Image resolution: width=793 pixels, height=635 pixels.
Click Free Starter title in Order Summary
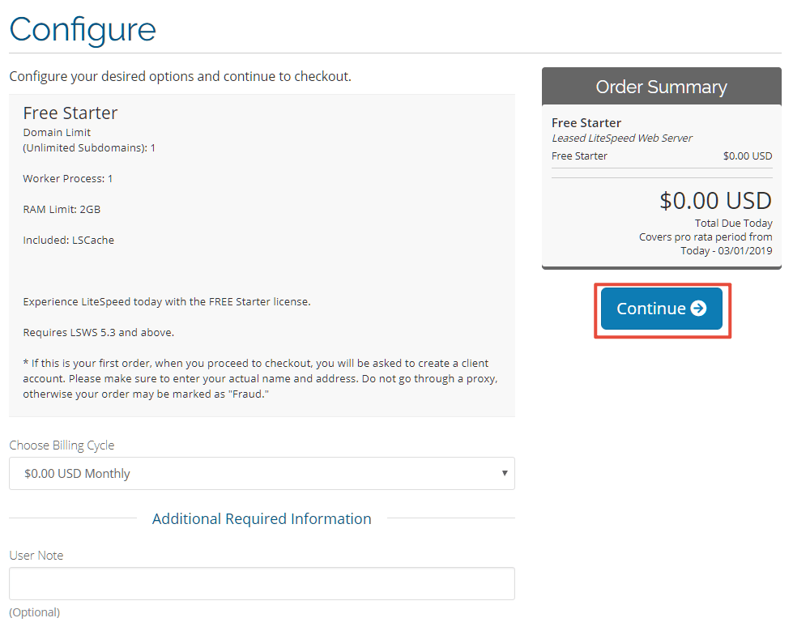[x=586, y=123]
